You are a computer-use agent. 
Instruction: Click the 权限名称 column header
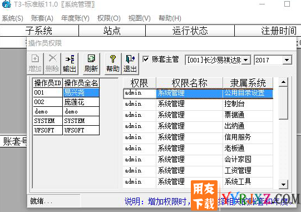pos(190,83)
